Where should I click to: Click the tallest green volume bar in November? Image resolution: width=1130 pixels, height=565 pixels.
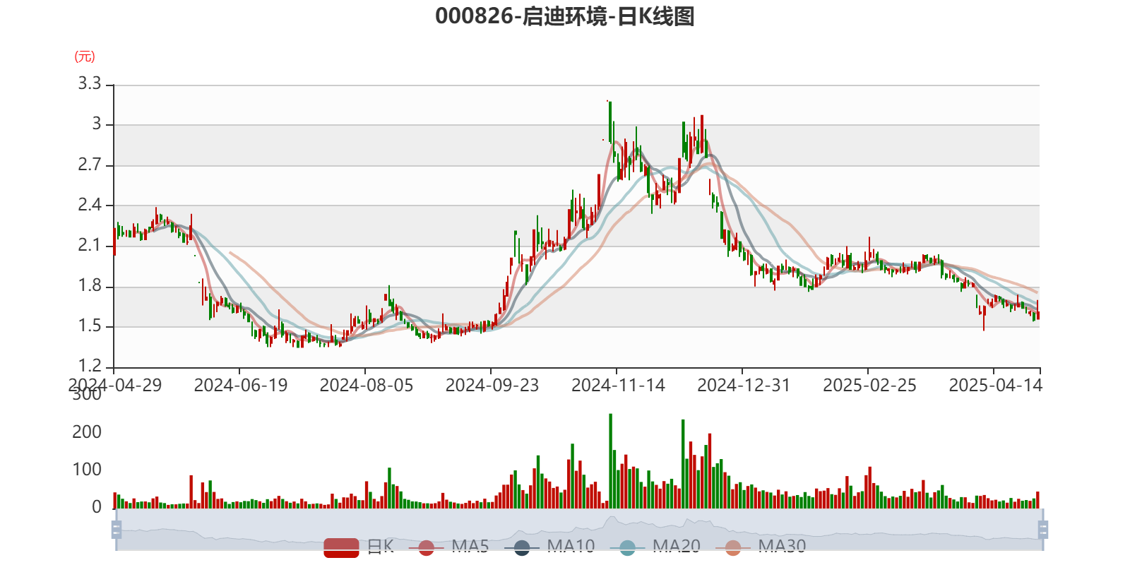(x=610, y=461)
